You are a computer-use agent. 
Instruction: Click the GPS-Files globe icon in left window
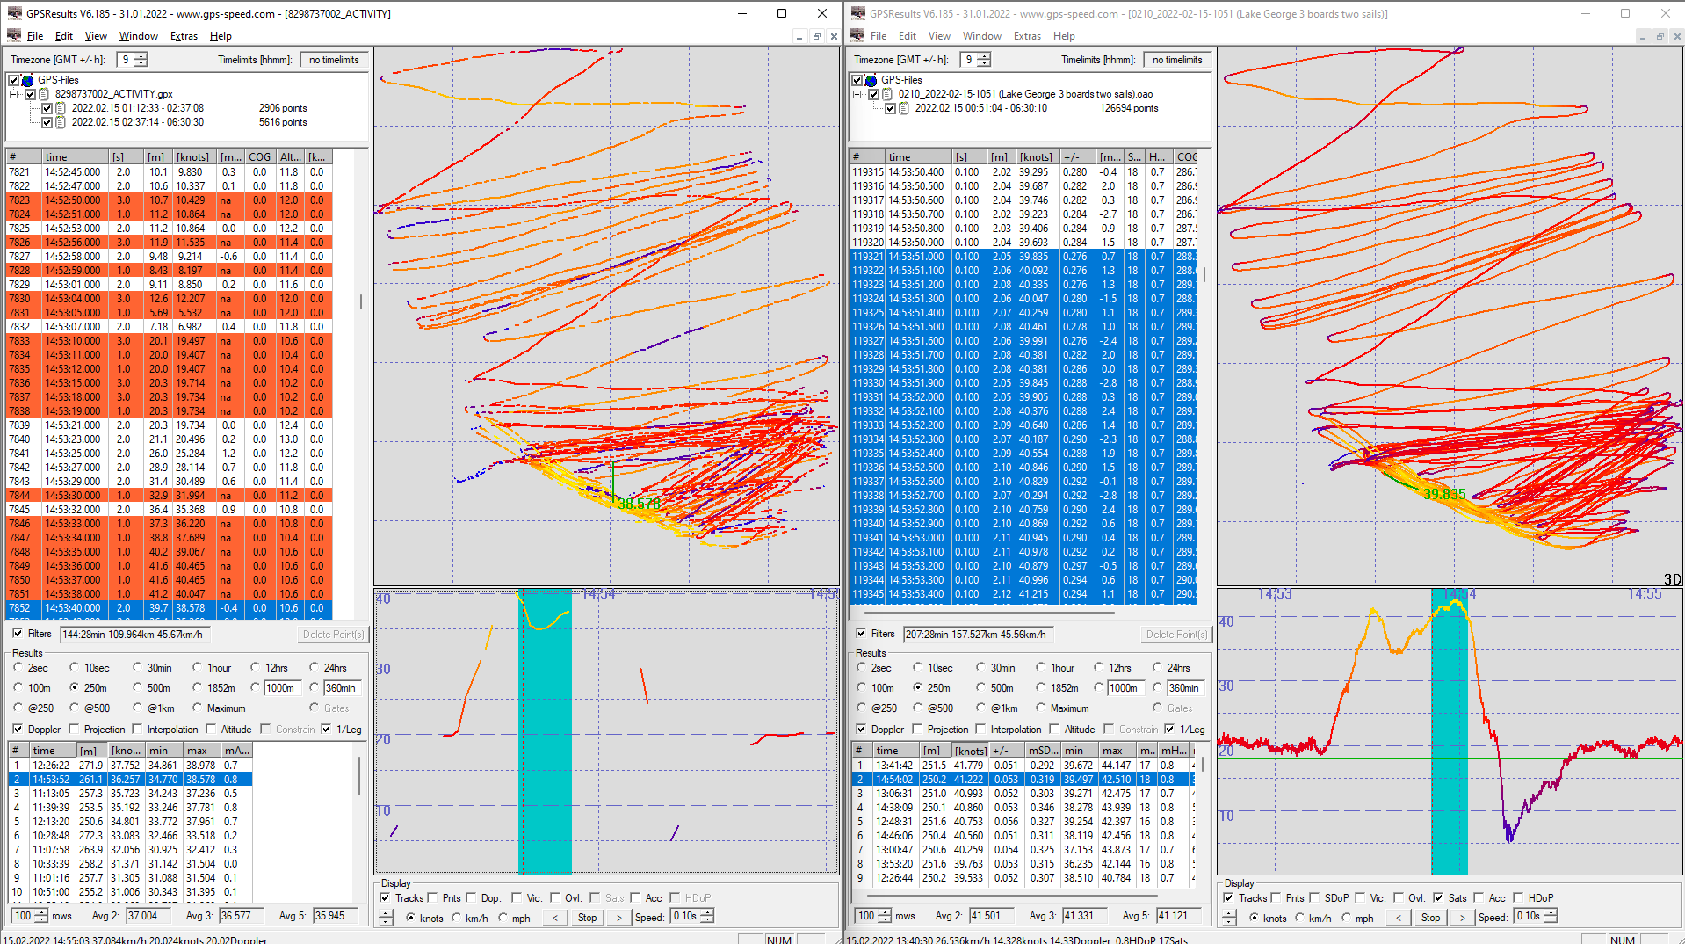pos(27,80)
